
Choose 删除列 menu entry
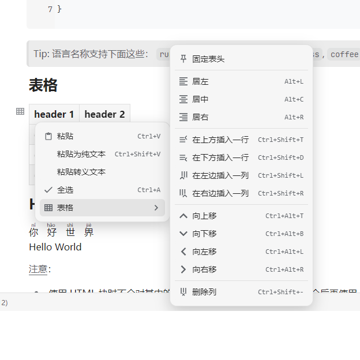[x=241, y=292]
